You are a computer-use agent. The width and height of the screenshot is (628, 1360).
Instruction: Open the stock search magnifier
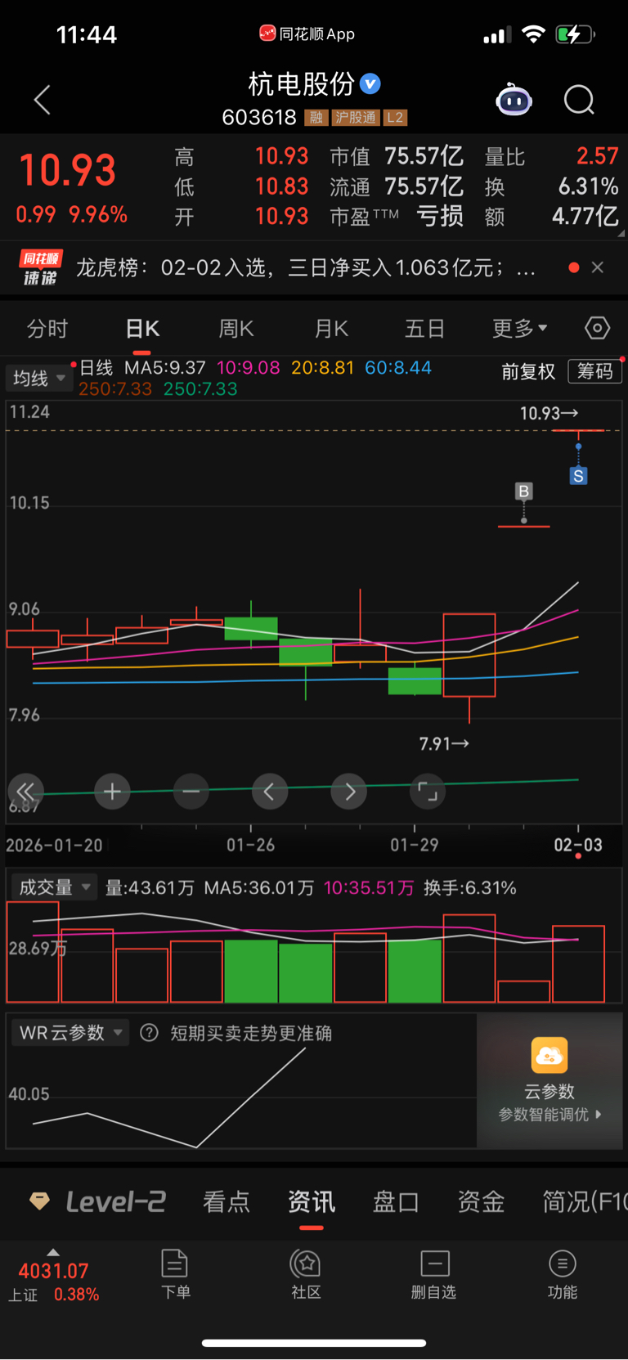(x=579, y=100)
